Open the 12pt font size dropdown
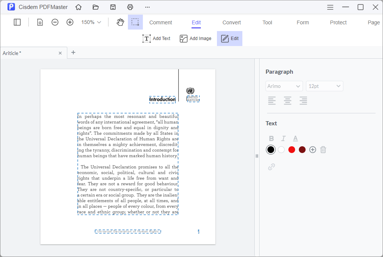 [324, 86]
